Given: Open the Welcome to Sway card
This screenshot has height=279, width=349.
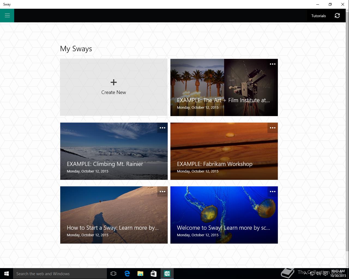Looking at the screenshot, I should [x=224, y=215].
